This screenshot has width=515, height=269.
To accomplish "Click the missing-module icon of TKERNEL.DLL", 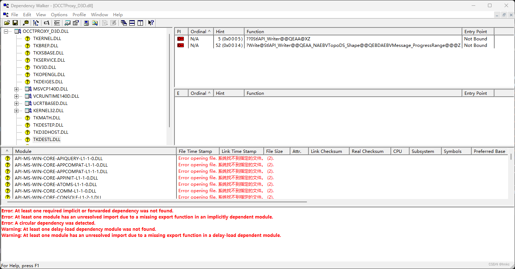I will (27, 39).
